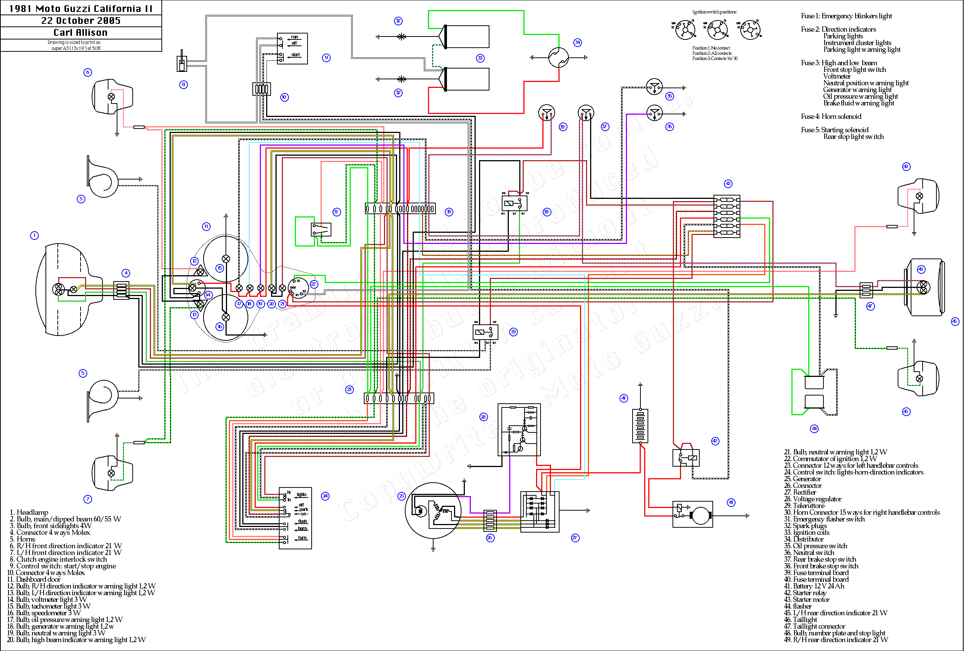Viewport: 964px width, 651px height.
Task: Select the emergency flasher switch symbol (31)
Action: point(321,229)
